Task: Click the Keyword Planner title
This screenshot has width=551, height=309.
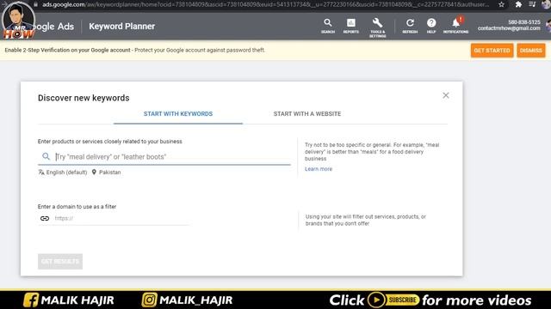Action: click(122, 27)
